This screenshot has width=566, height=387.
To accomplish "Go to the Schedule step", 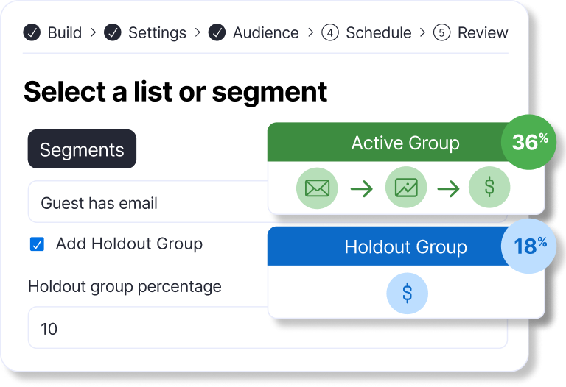I will coord(378,33).
